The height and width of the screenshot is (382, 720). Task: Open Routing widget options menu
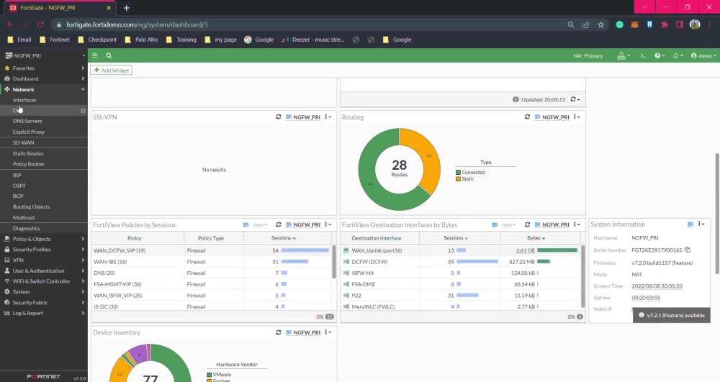click(x=577, y=117)
